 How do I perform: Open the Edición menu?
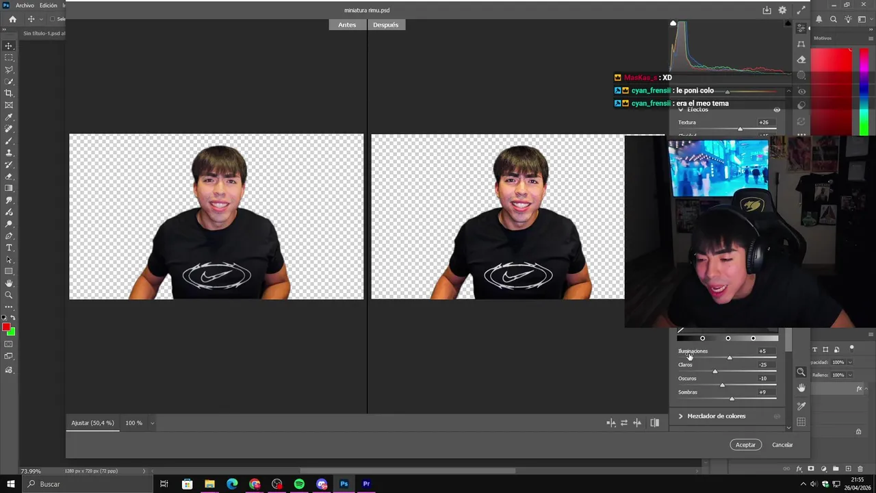point(49,5)
